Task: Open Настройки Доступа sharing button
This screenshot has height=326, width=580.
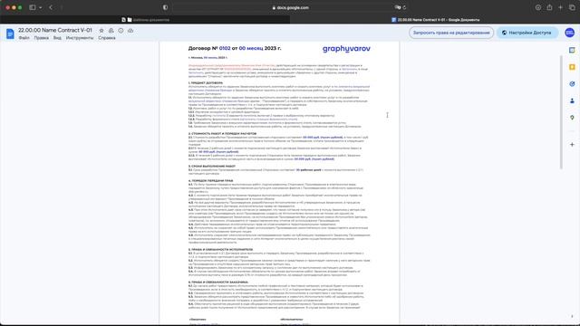Action: tap(527, 33)
